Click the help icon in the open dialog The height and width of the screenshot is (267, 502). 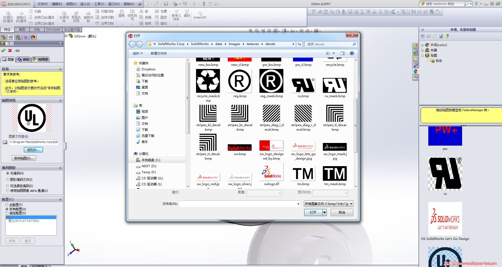click(352, 53)
